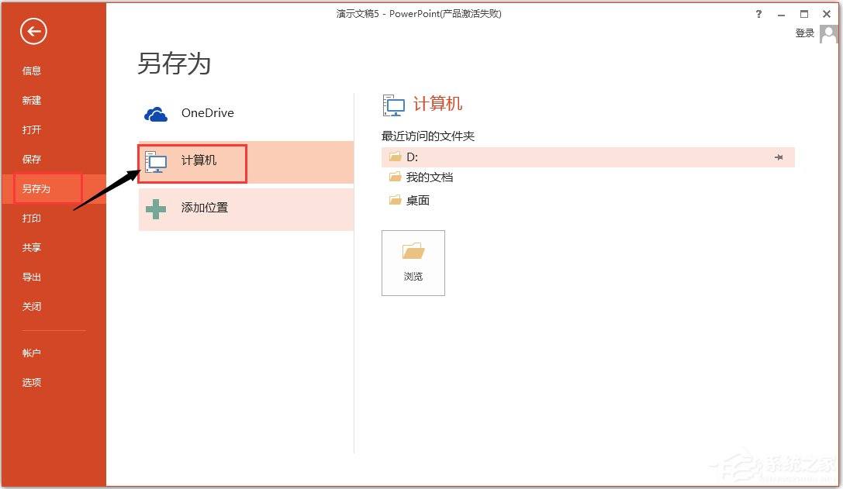Click the 计算机 computer icon
The height and width of the screenshot is (489, 843).
point(157,162)
